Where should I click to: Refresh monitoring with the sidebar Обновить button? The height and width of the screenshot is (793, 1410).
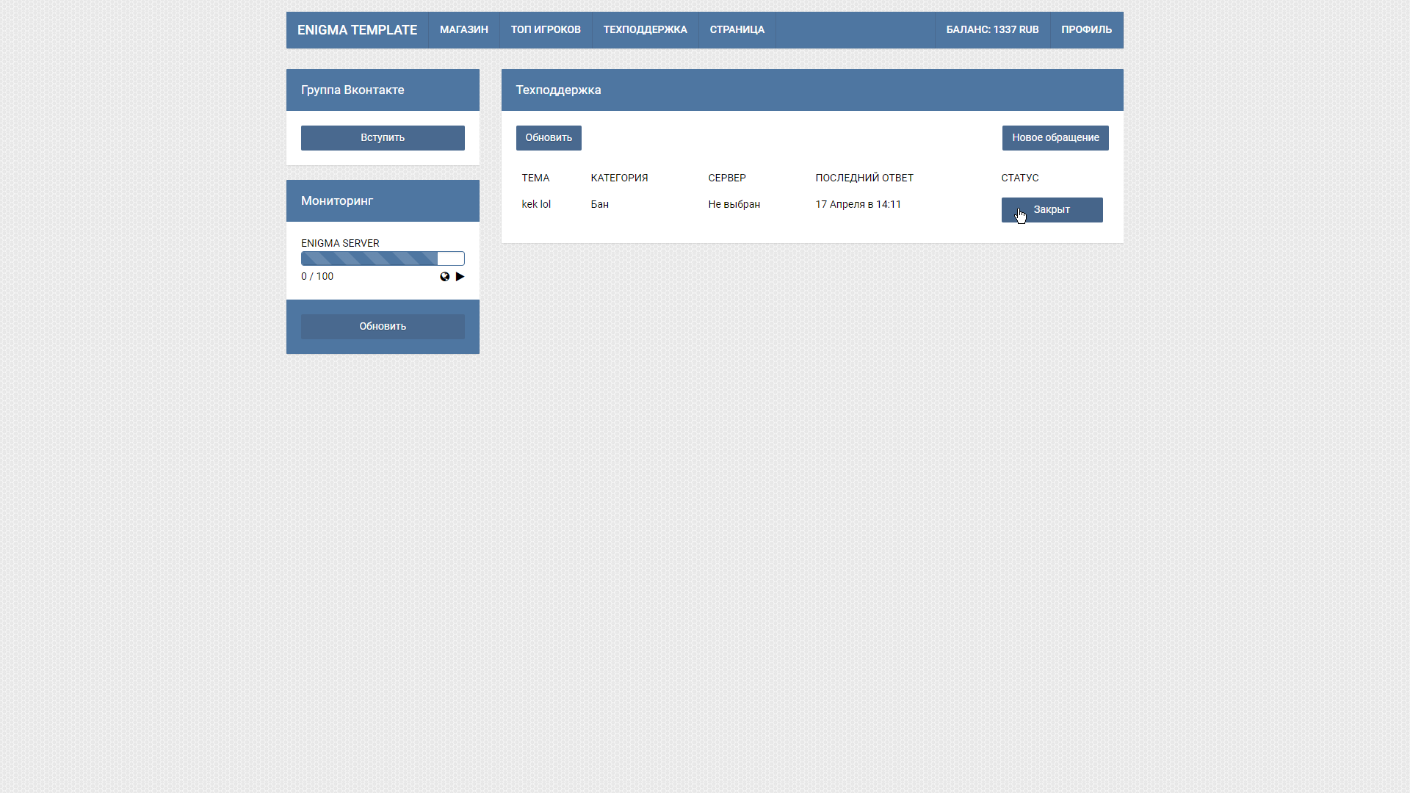coord(383,327)
